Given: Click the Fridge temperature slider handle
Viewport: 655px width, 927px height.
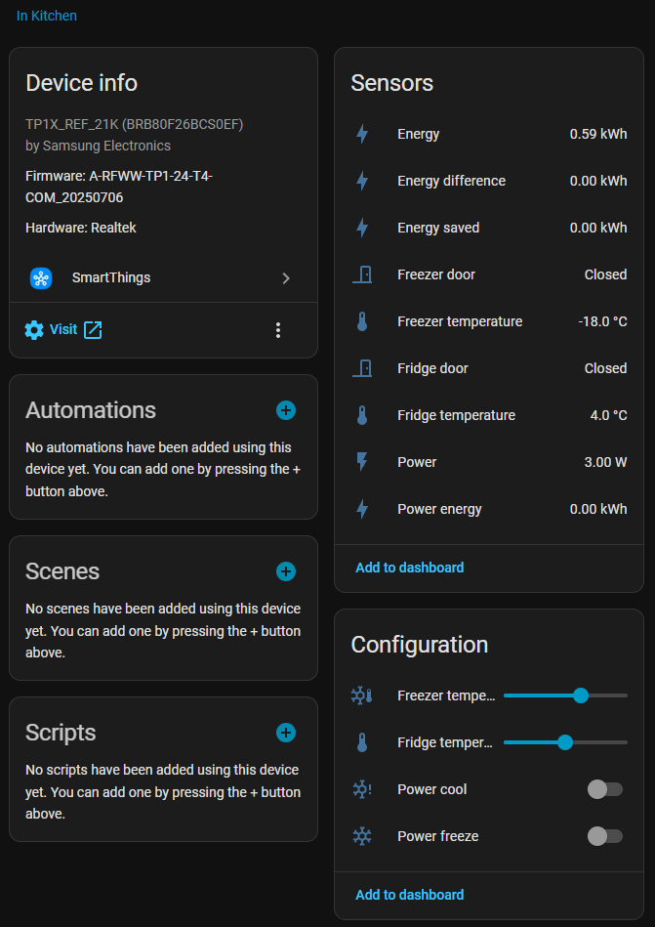Looking at the screenshot, I should 564,742.
